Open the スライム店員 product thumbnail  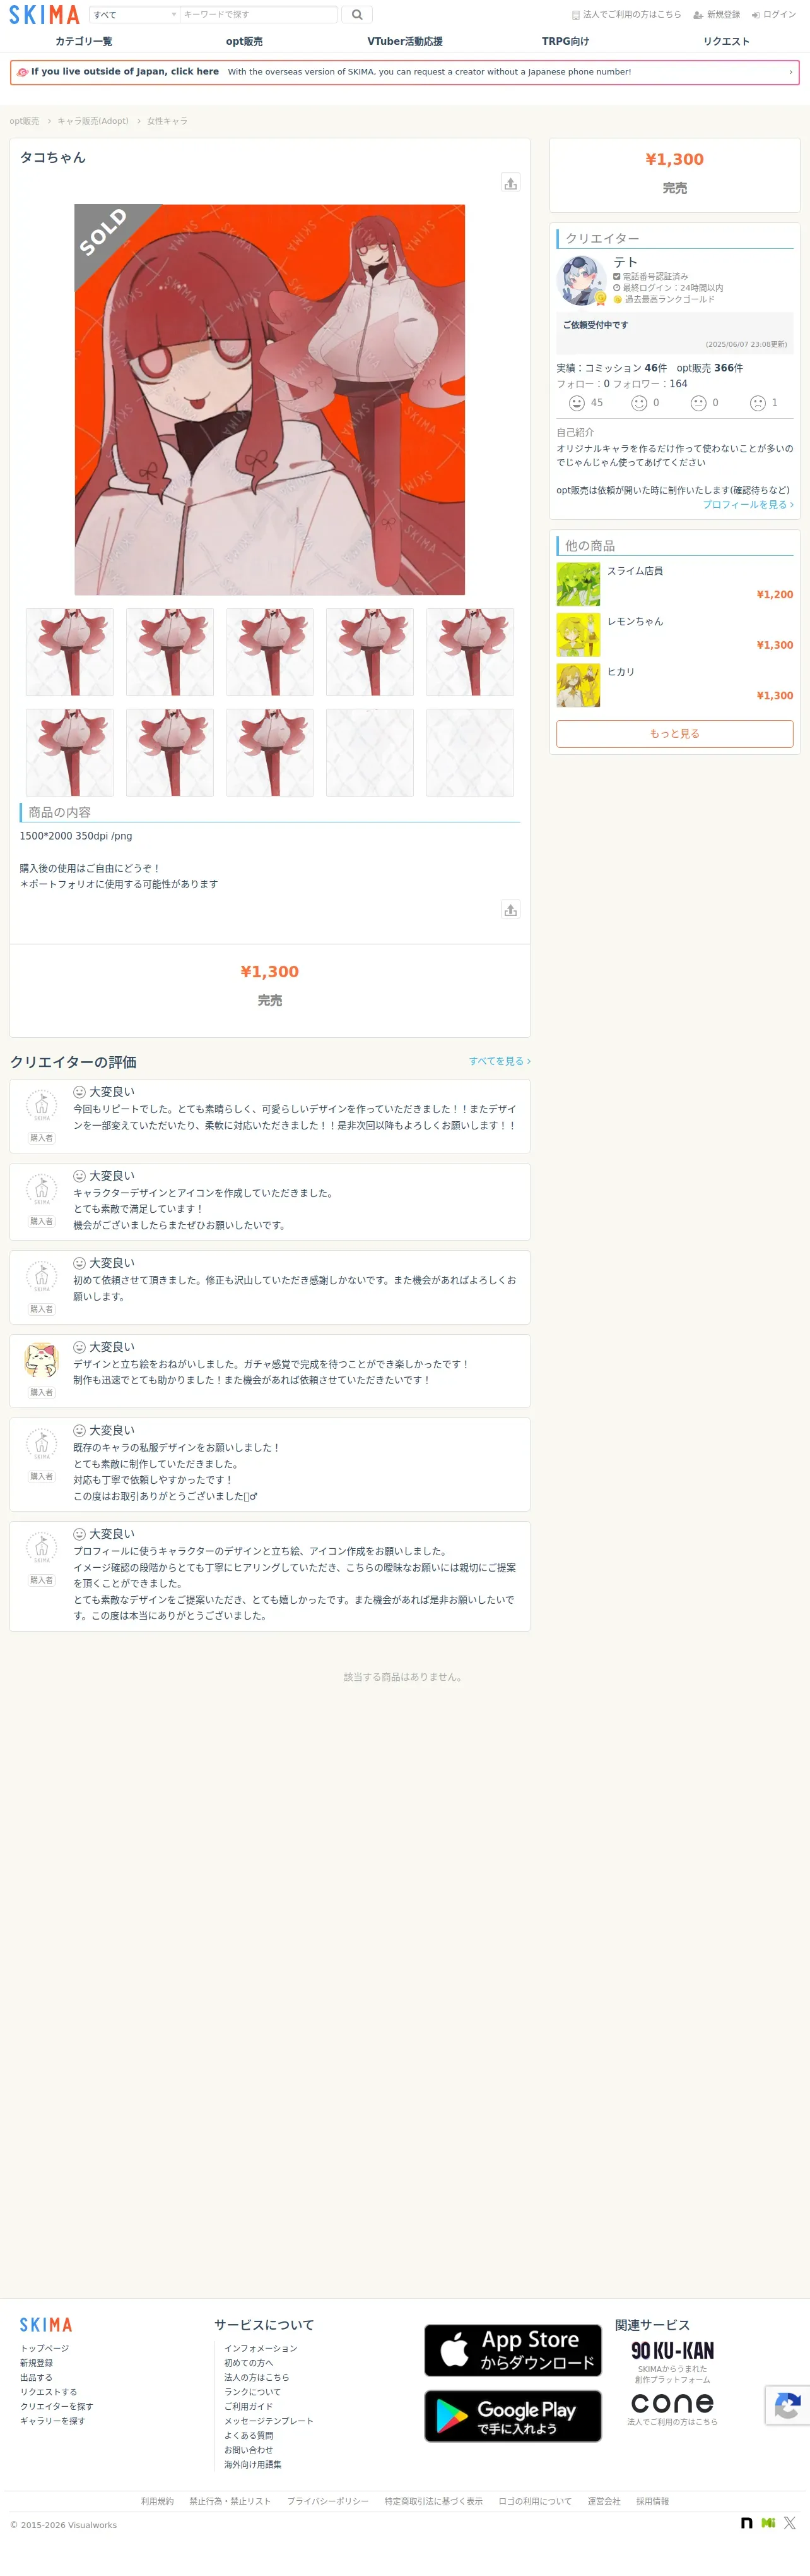[x=578, y=585]
